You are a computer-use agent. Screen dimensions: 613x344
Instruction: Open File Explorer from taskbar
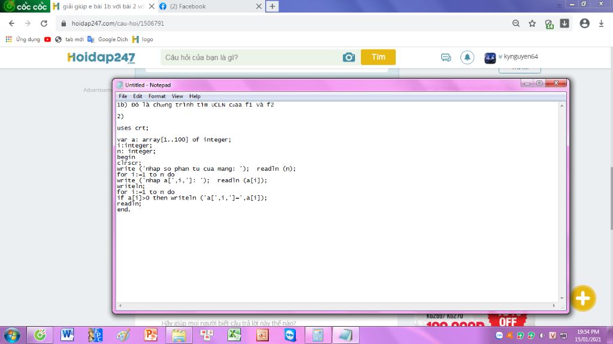[x=178, y=336]
